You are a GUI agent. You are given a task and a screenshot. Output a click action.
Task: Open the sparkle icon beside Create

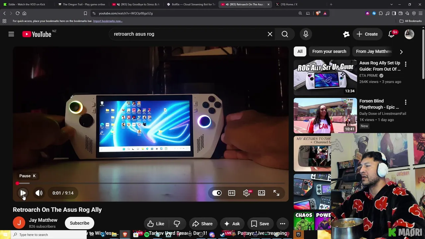(346, 34)
